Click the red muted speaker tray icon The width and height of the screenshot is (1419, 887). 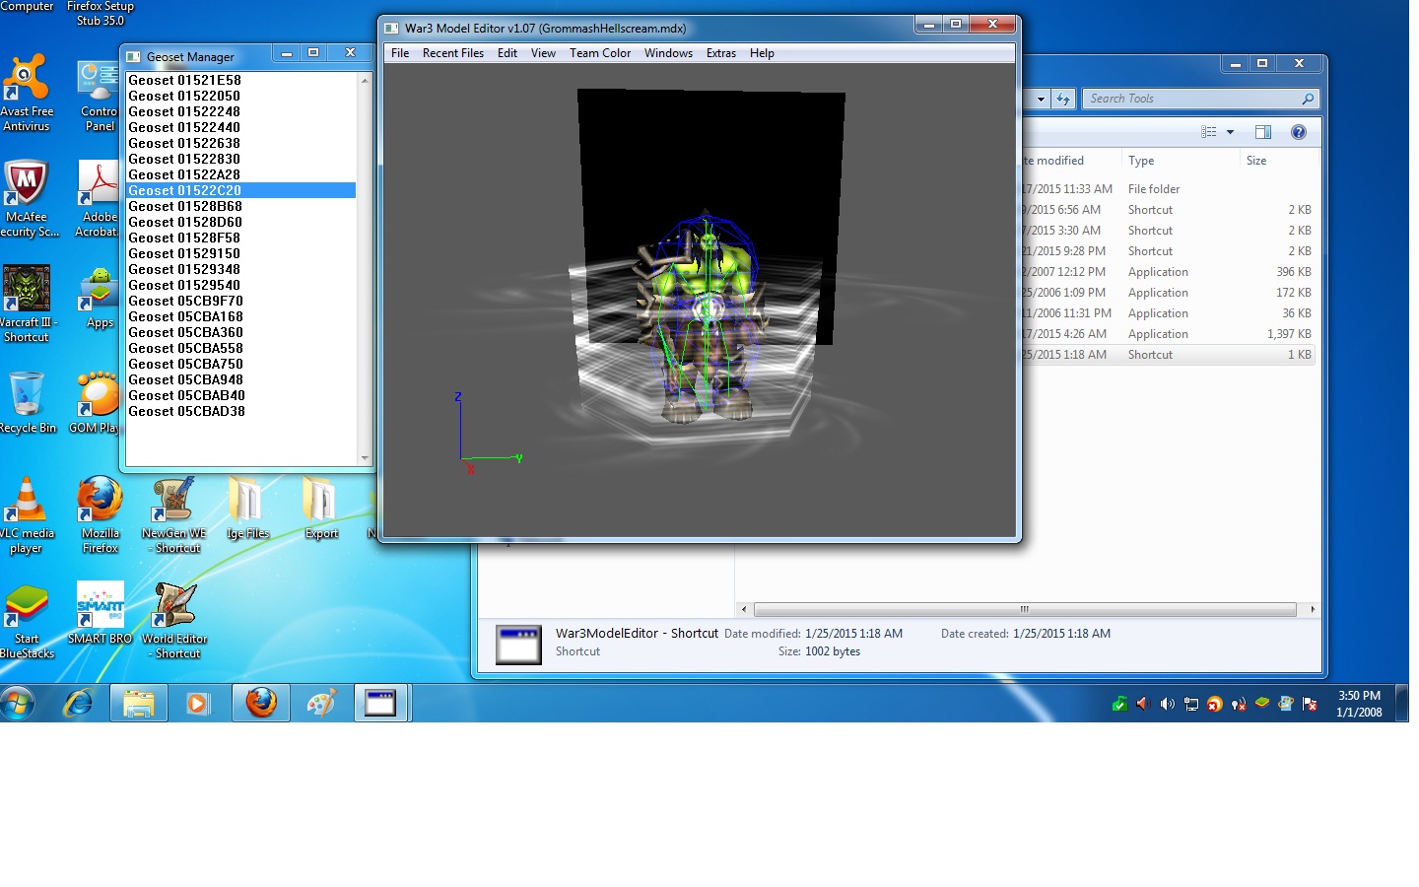1143,704
